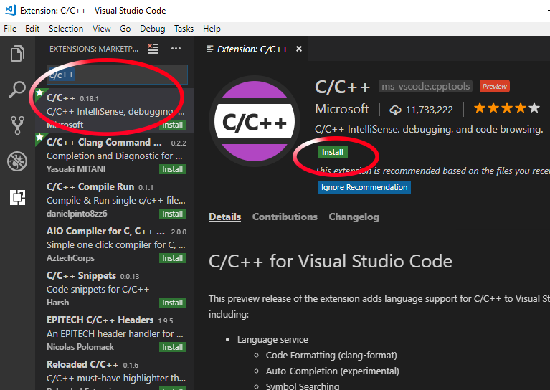Select C/C++ Compile Run extension entry
550x390 pixels.
pos(115,199)
